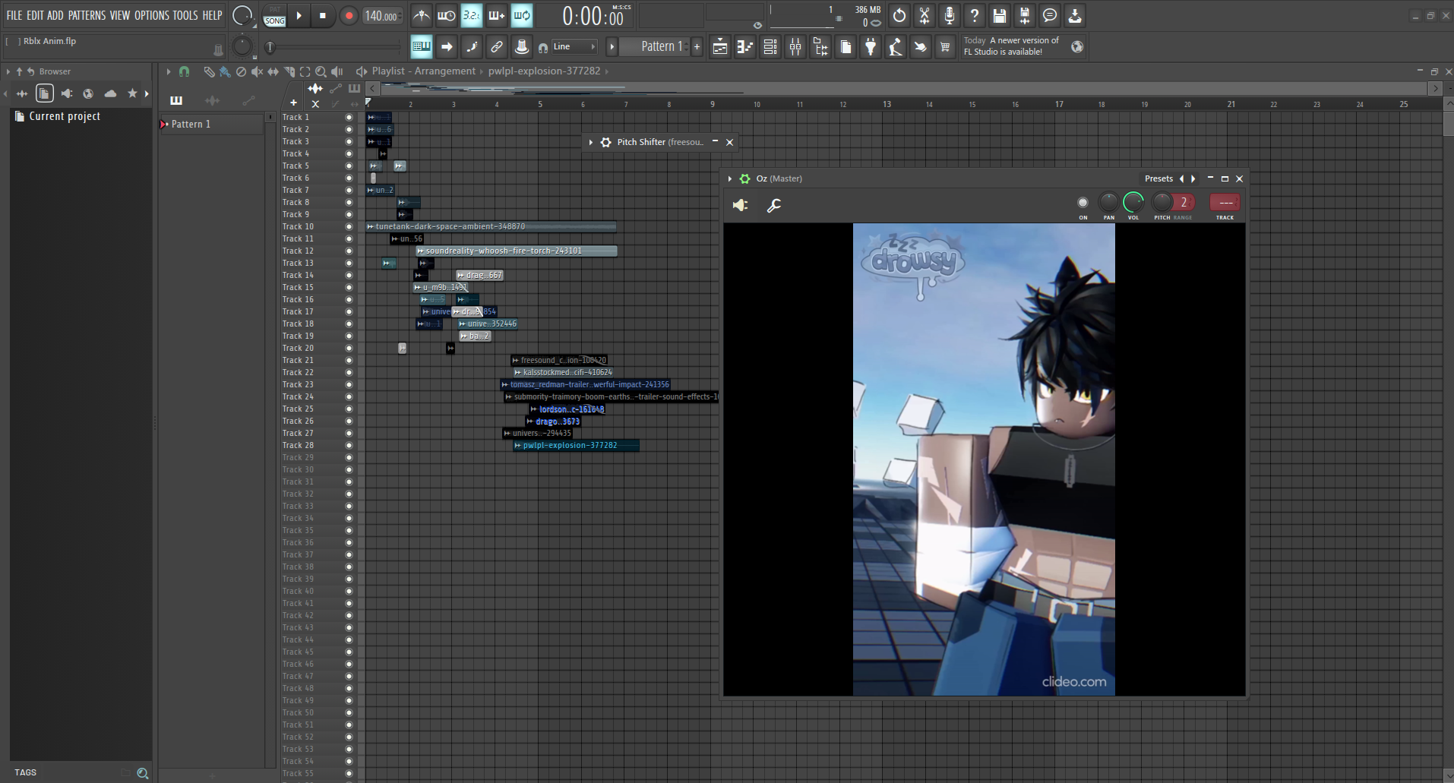Viewport: 1454px width, 783px height.
Task: Open the TOOLS menu
Action: pyautogui.click(x=185, y=15)
